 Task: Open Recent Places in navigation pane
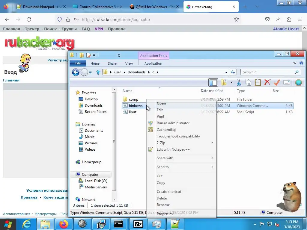(x=96, y=112)
